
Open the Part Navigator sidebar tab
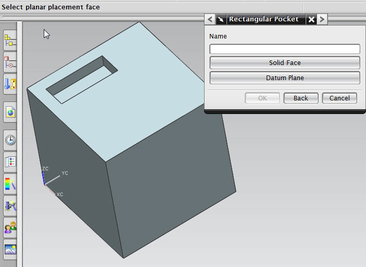point(10,84)
